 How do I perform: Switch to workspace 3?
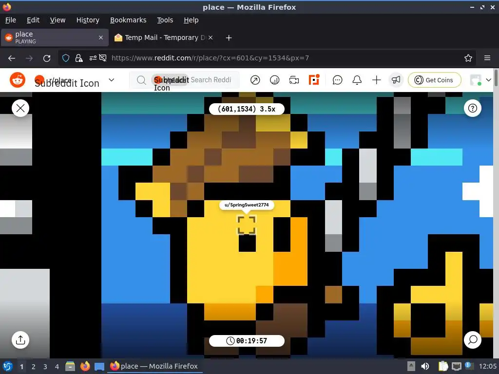[45, 367]
